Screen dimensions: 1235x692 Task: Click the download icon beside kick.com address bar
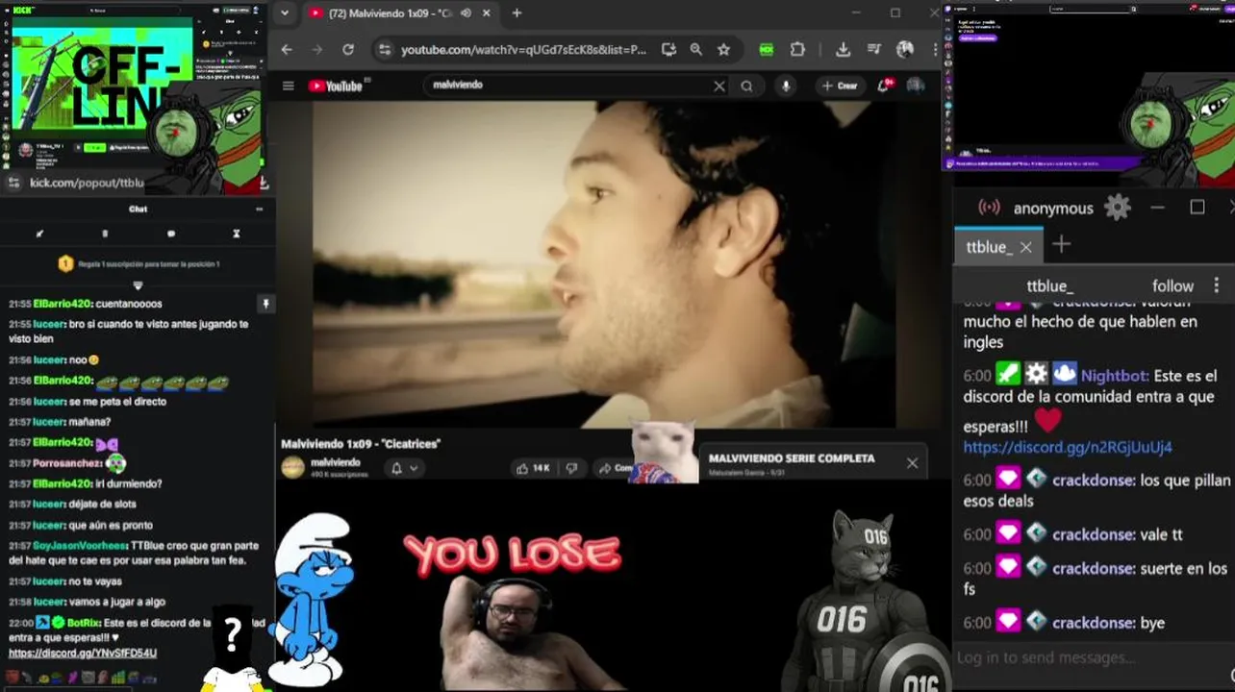tap(264, 183)
